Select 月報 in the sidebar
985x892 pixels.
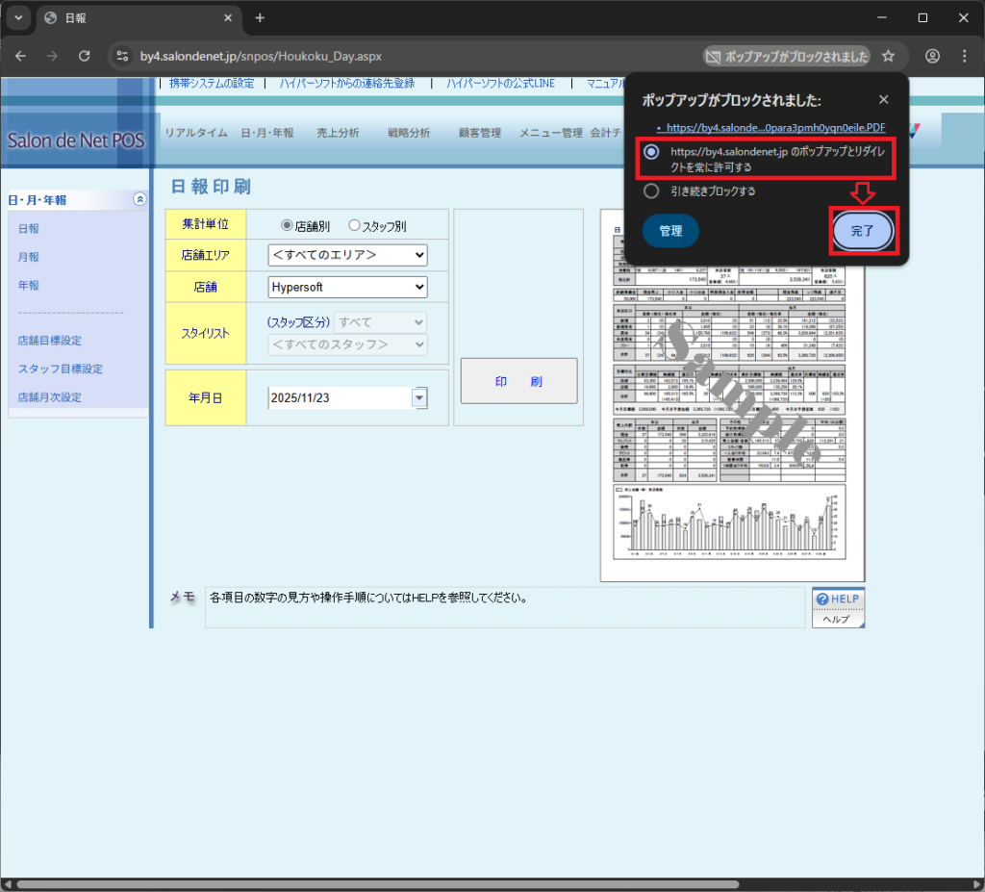[x=28, y=257]
